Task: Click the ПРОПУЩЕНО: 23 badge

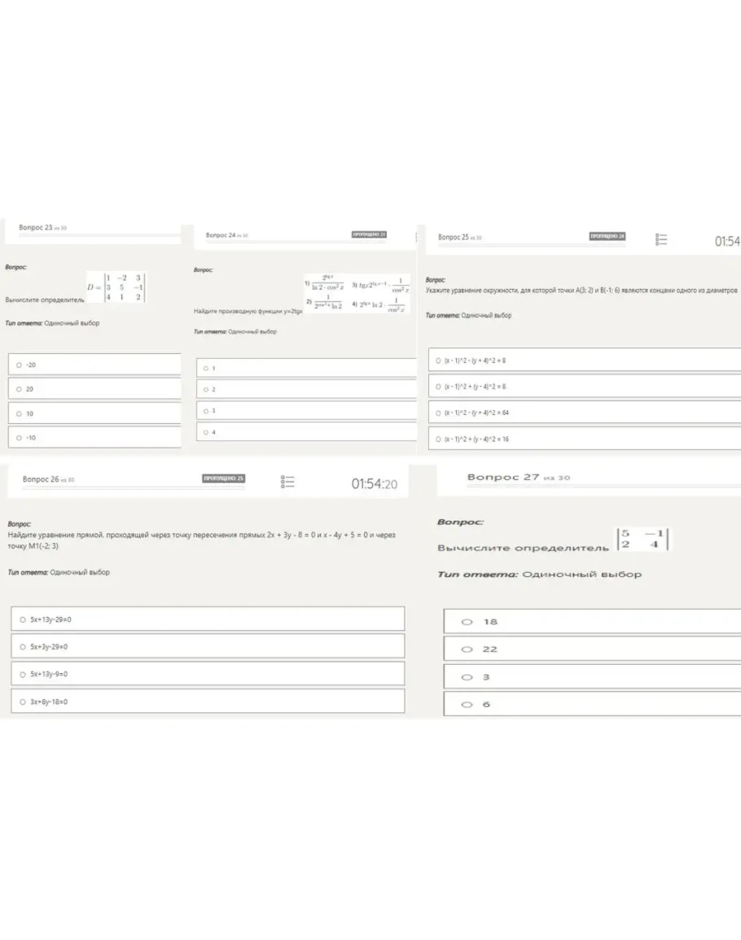Action: coord(369,234)
